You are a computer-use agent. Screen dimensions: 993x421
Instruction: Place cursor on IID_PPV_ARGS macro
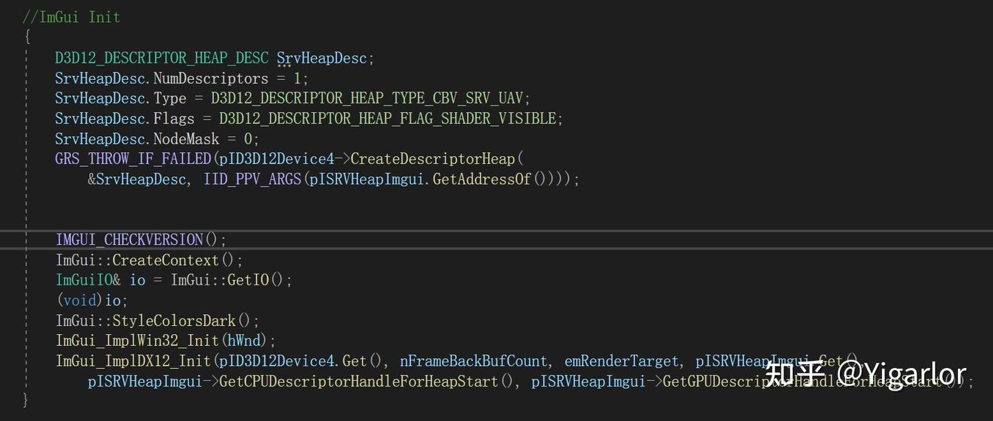click(252, 179)
